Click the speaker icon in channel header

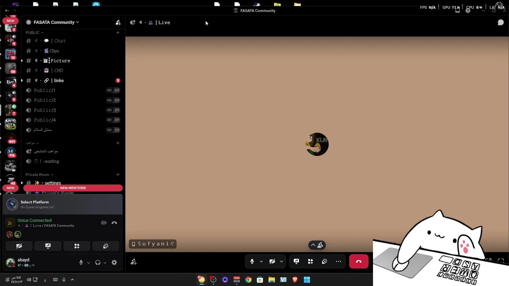pos(132,23)
